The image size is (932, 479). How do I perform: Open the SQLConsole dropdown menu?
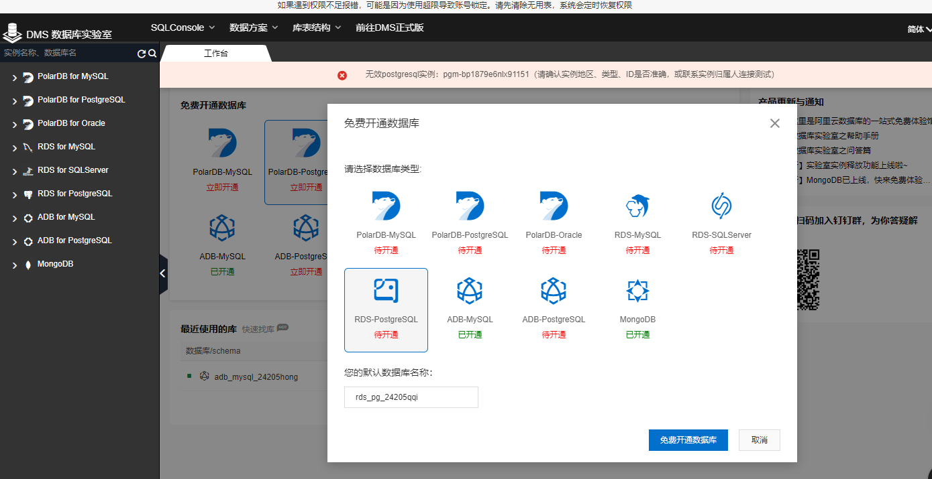[x=183, y=27]
